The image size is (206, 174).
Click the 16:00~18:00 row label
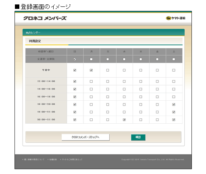point(46,97)
